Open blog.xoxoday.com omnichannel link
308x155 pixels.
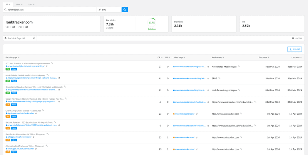[x=32, y=90]
